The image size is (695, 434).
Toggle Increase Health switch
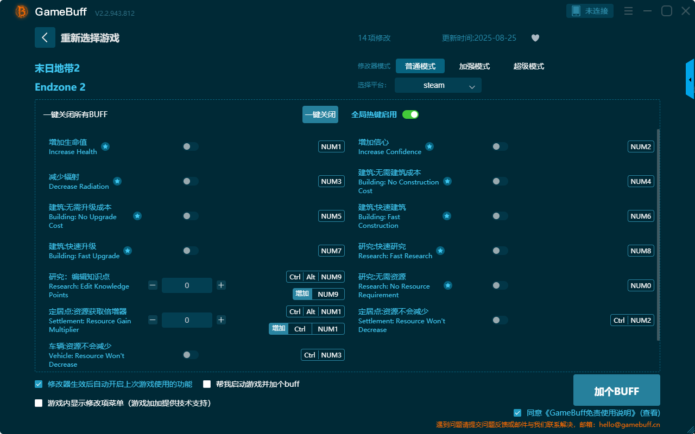191,146
